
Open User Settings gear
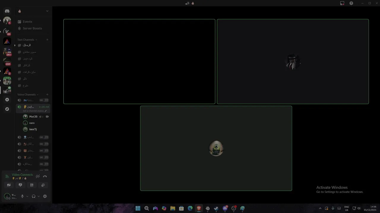click(x=45, y=196)
